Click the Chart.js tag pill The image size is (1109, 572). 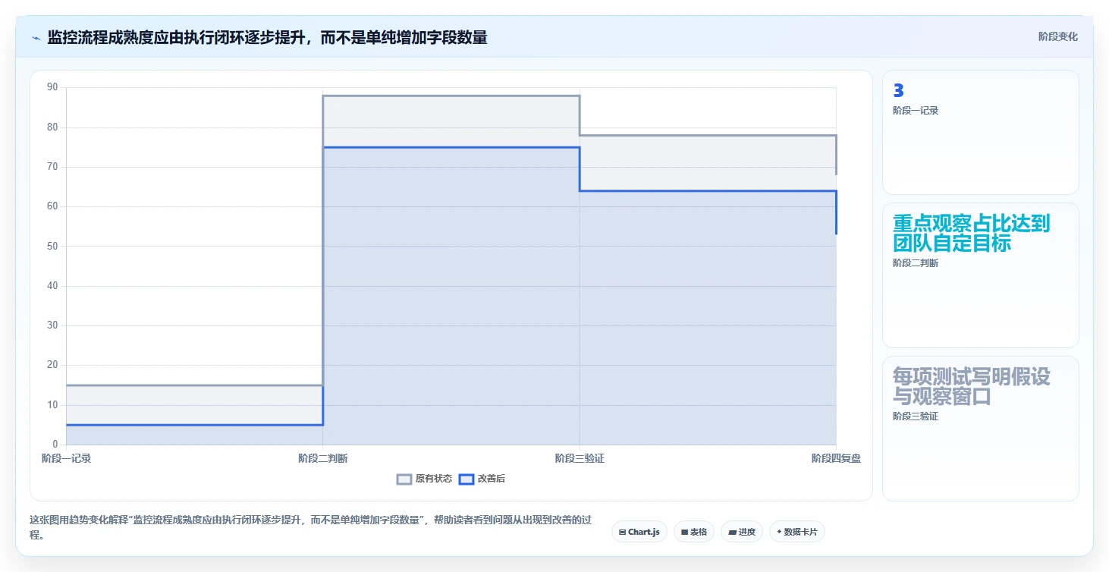click(x=639, y=532)
